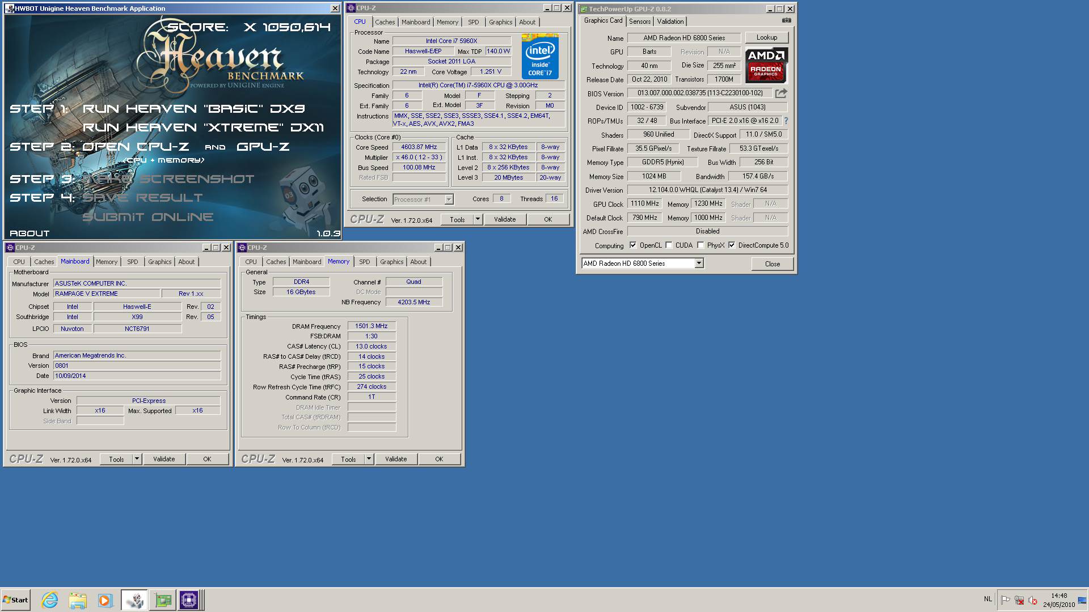Screen dimensions: 1089x612
Task: Click Run Heaven "Xtreme" DX11
Action: coord(203,127)
